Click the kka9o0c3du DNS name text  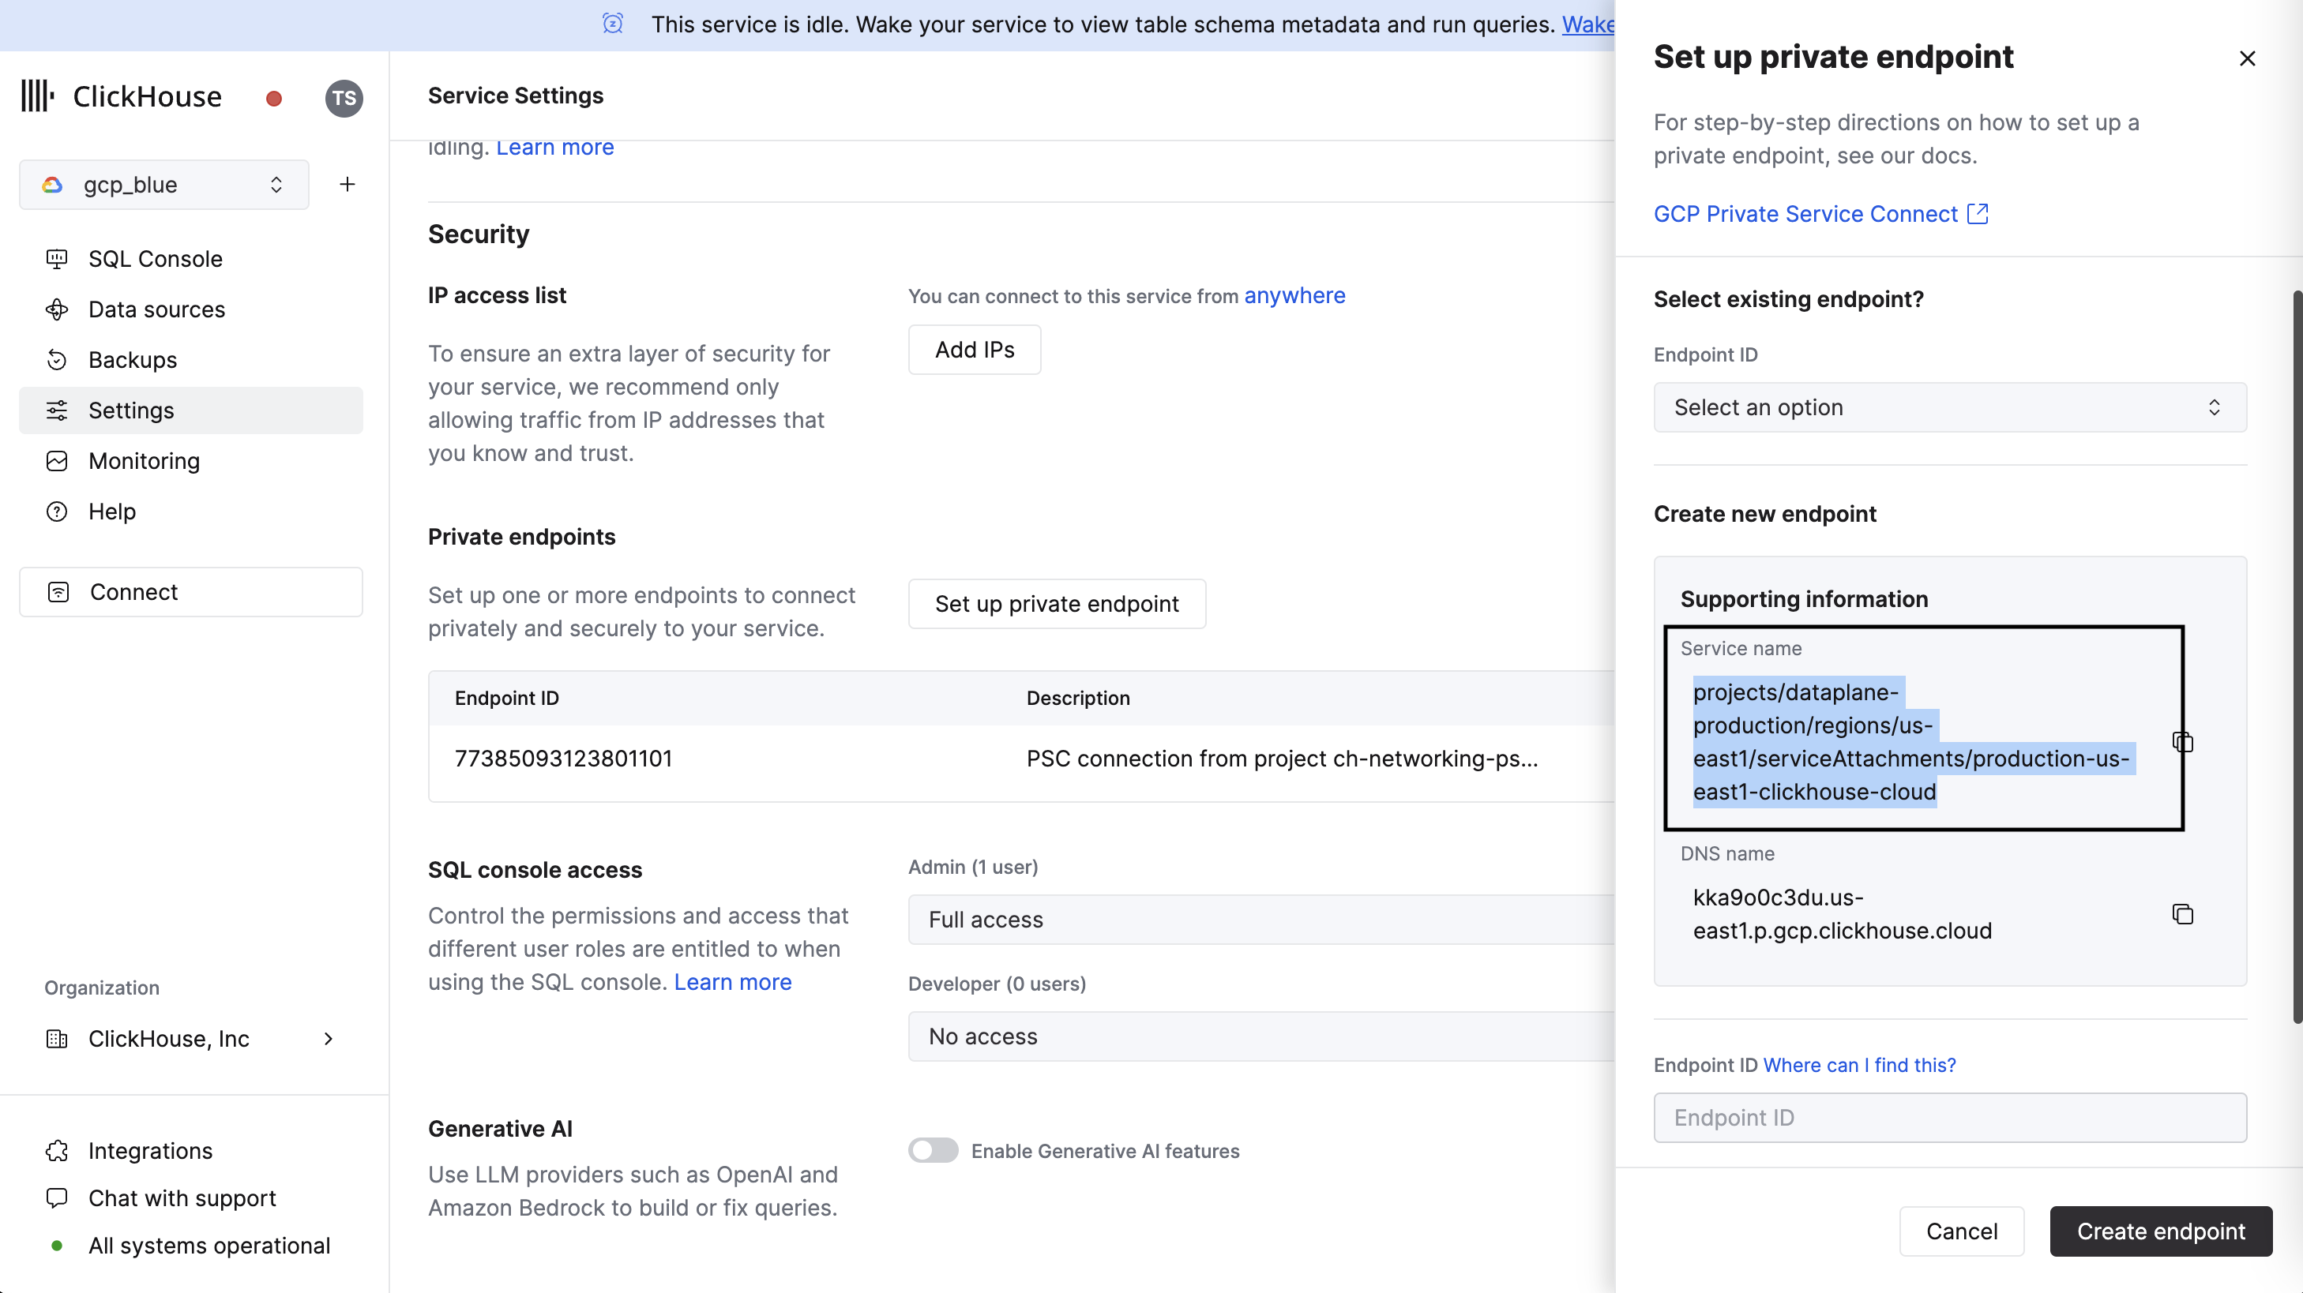click(x=1843, y=914)
